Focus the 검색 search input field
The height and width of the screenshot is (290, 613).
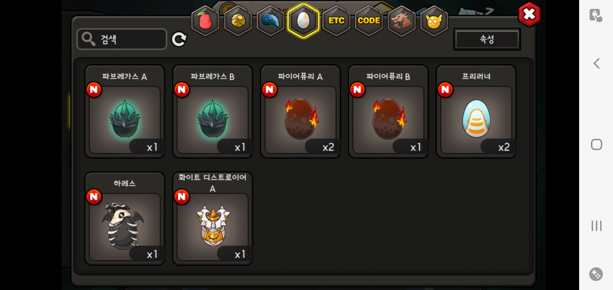point(122,39)
